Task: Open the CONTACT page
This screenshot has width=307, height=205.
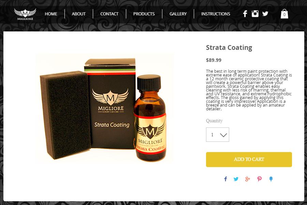Action: [109, 14]
